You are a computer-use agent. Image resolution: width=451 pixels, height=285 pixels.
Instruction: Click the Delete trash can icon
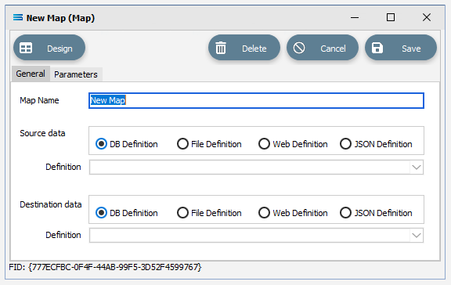point(221,48)
